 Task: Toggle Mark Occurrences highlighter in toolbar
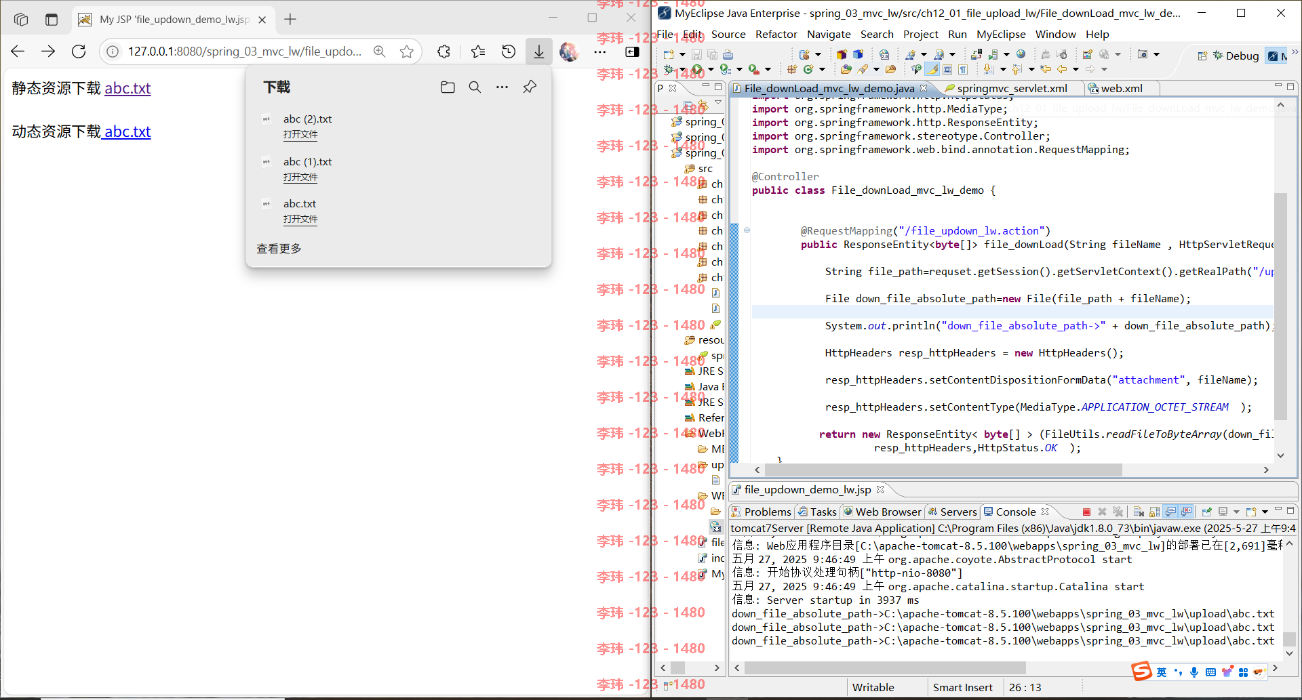coord(932,69)
